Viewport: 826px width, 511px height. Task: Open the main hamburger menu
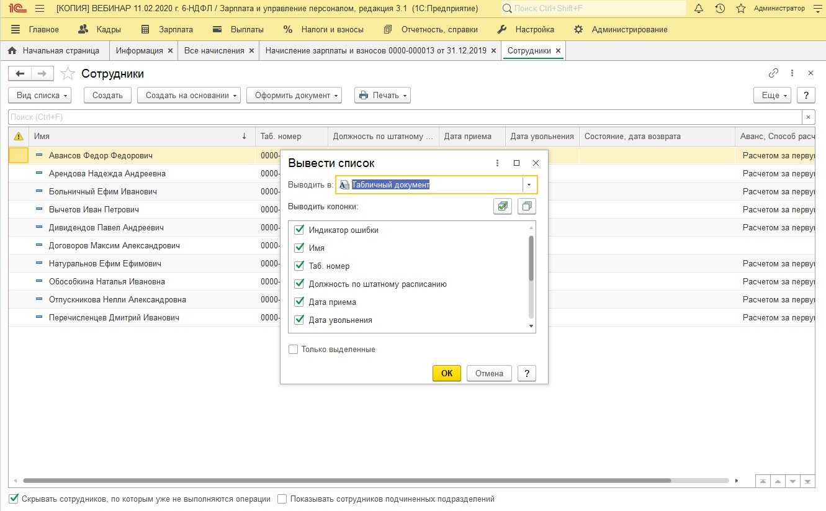40,9
